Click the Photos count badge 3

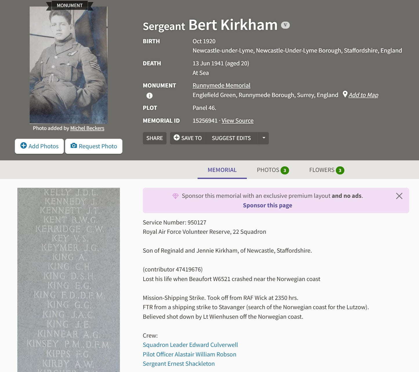[x=285, y=170]
